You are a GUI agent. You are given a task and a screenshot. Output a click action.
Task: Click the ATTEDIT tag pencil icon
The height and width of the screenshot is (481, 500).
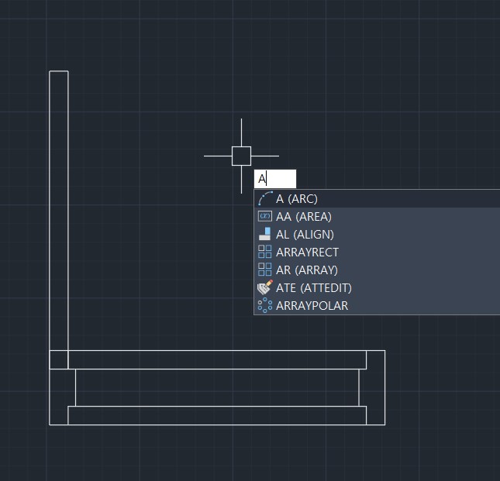[x=265, y=287]
